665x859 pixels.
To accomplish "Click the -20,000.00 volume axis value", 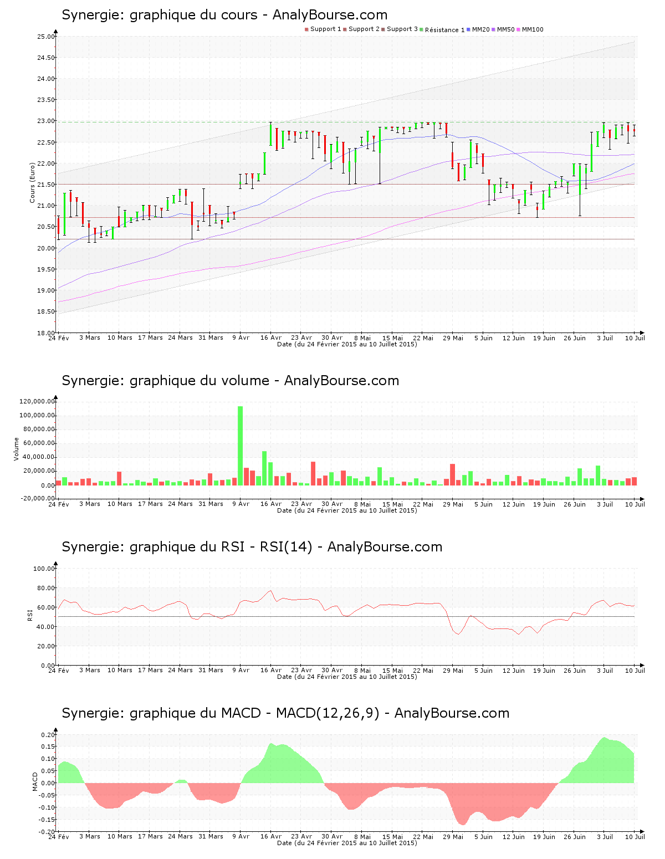I will (38, 498).
